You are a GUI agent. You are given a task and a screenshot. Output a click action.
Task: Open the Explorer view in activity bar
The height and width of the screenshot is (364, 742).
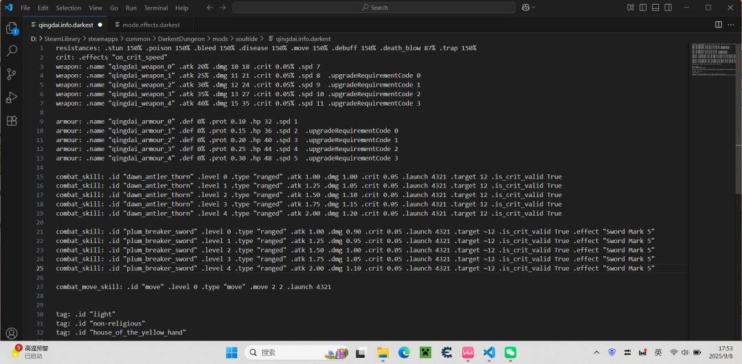pos(12,28)
